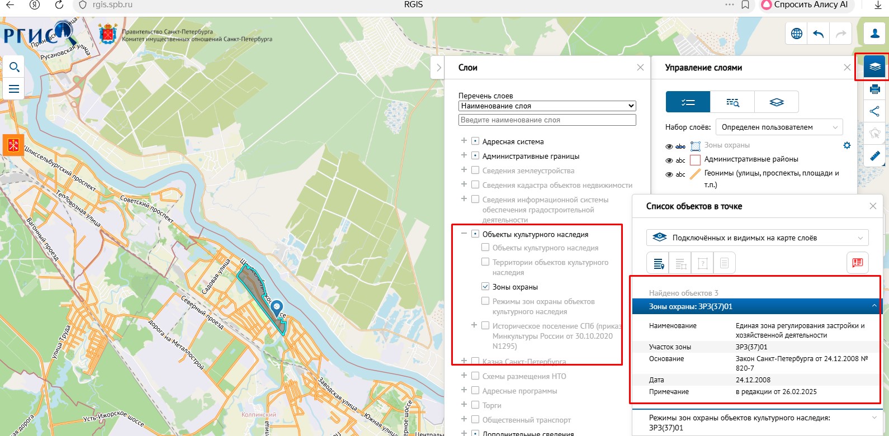Switch to the layer search tab
Viewport: 889px width, 436px height.
pyautogui.click(x=732, y=102)
